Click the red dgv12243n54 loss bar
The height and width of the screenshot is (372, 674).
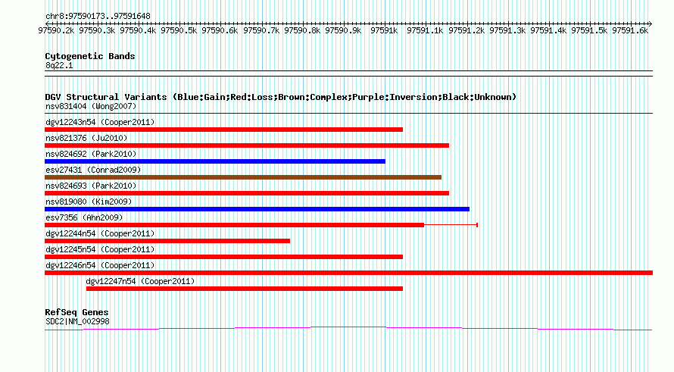[x=223, y=130]
